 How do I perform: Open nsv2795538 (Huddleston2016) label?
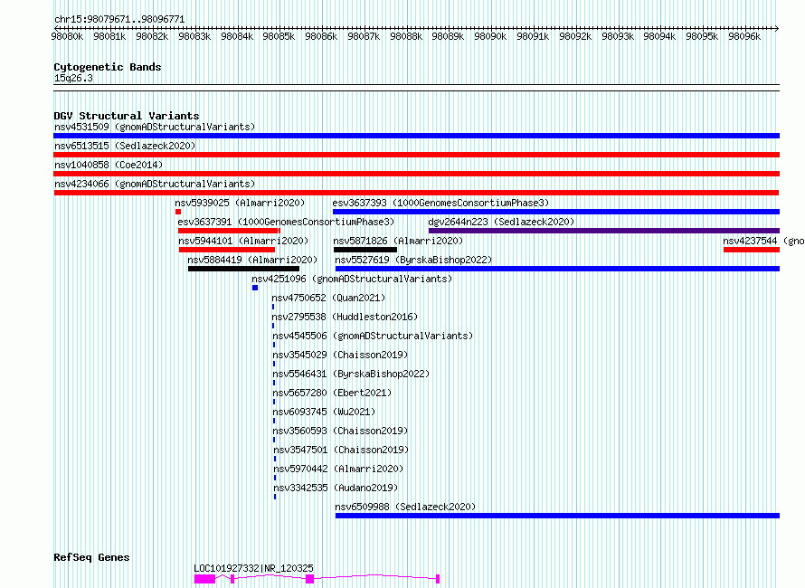tap(345, 317)
